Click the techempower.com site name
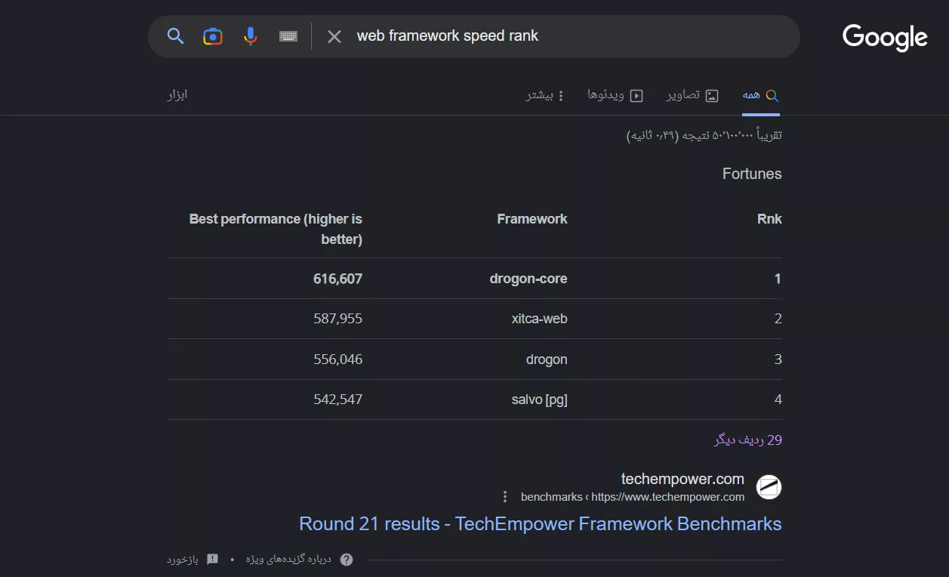Image resolution: width=949 pixels, height=577 pixels. click(682, 479)
